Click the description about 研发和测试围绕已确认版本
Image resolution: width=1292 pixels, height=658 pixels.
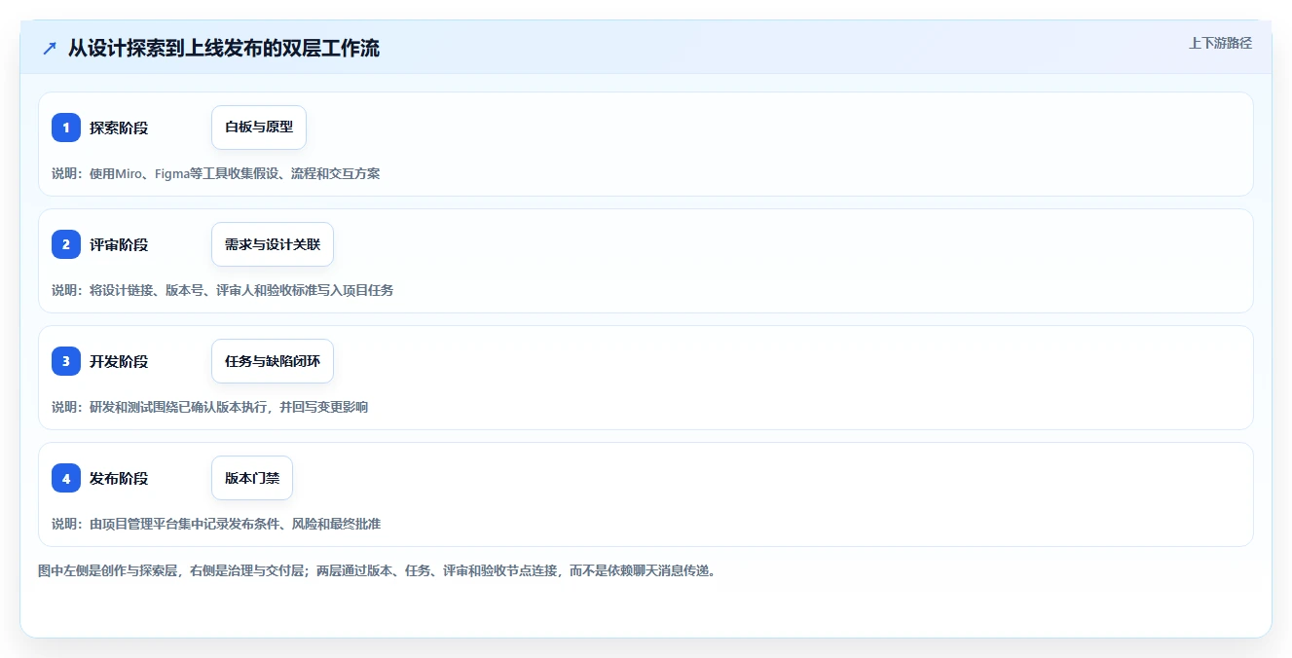[x=210, y=407]
